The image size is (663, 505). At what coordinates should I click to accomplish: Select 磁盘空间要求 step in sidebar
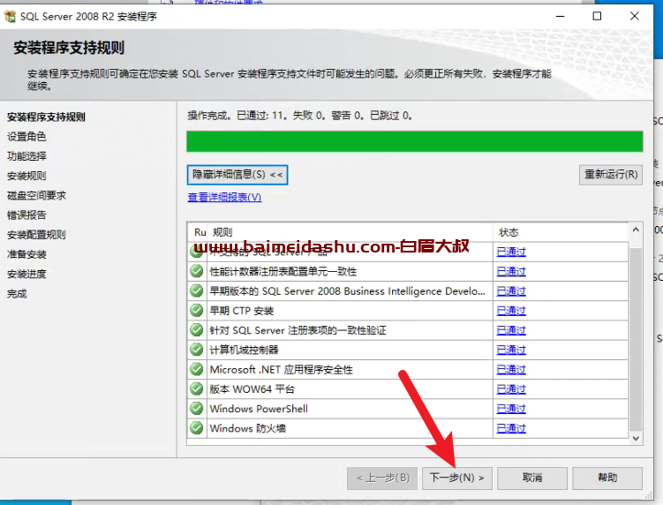point(36,195)
